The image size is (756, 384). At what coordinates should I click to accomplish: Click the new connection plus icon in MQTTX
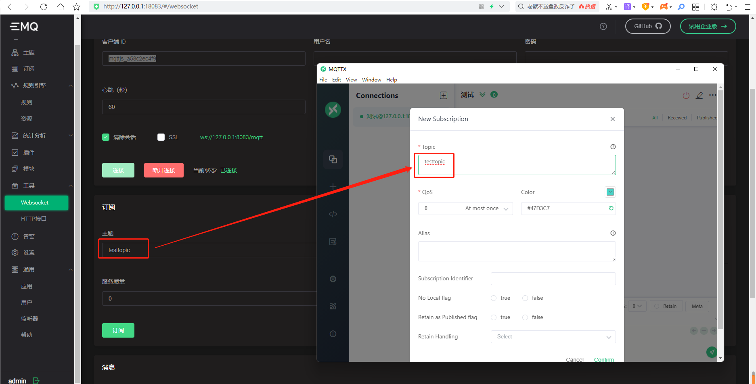click(x=443, y=95)
